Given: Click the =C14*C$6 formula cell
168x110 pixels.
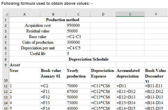Looking at the screenshot, I should click(x=103, y=103).
